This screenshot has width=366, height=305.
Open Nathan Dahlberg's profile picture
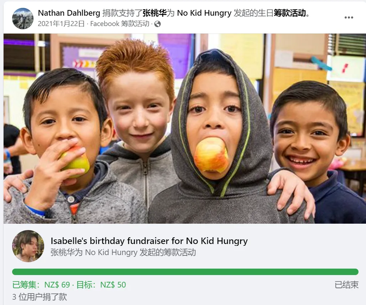click(23, 19)
